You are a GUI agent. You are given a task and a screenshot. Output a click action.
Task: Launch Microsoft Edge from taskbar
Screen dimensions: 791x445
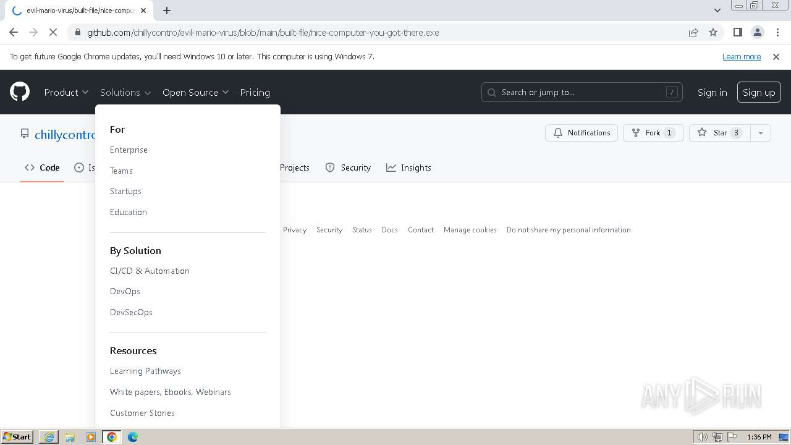(x=133, y=437)
